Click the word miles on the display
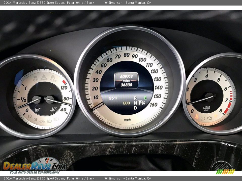The width and height of the screenshot is (242, 181). [x=126, y=81]
